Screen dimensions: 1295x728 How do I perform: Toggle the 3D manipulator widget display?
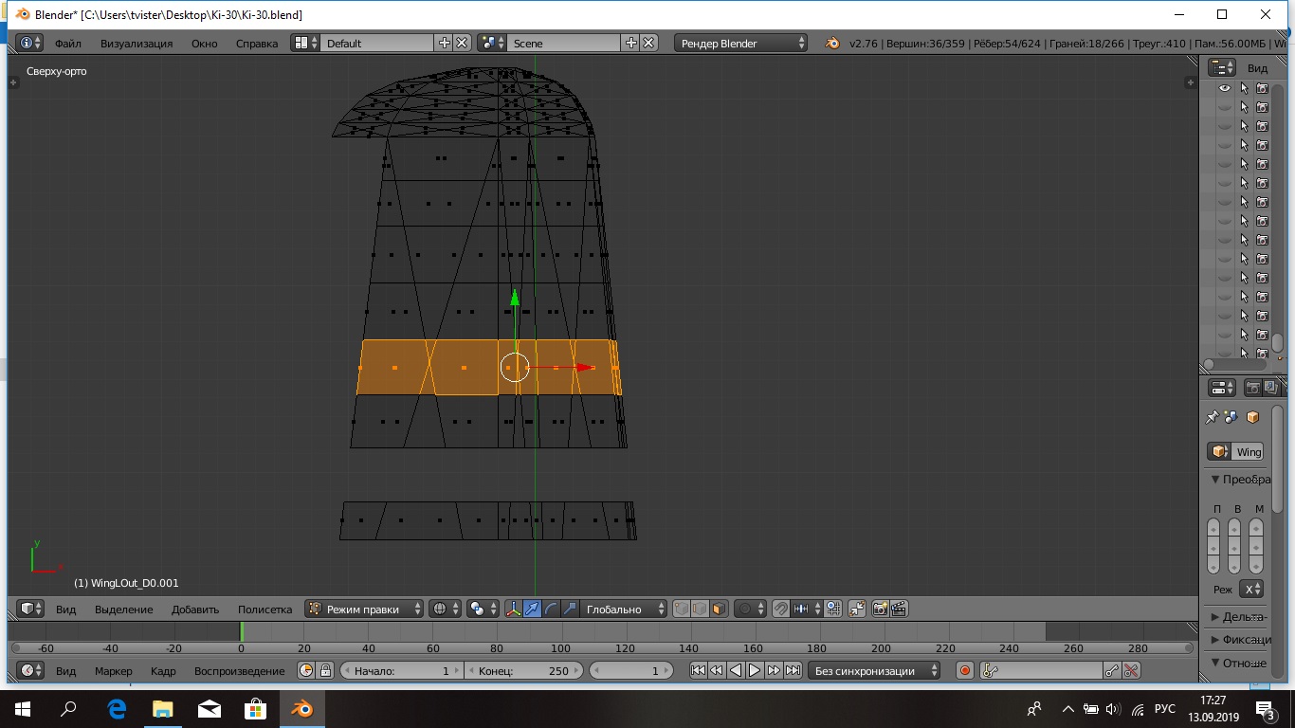(514, 610)
